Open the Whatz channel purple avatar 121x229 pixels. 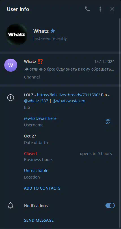pos(11,65)
